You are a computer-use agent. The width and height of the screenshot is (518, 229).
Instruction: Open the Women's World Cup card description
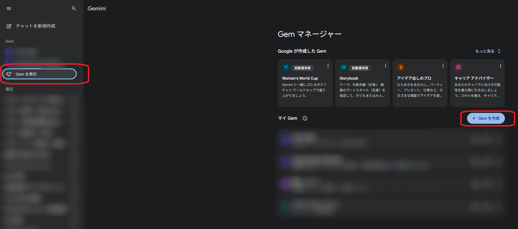point(304,90)
